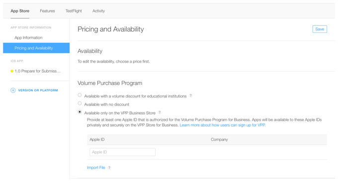The height and width of the screenshot is (183, 338).
Task: Open help icon next to Import File
Action: 109,168
